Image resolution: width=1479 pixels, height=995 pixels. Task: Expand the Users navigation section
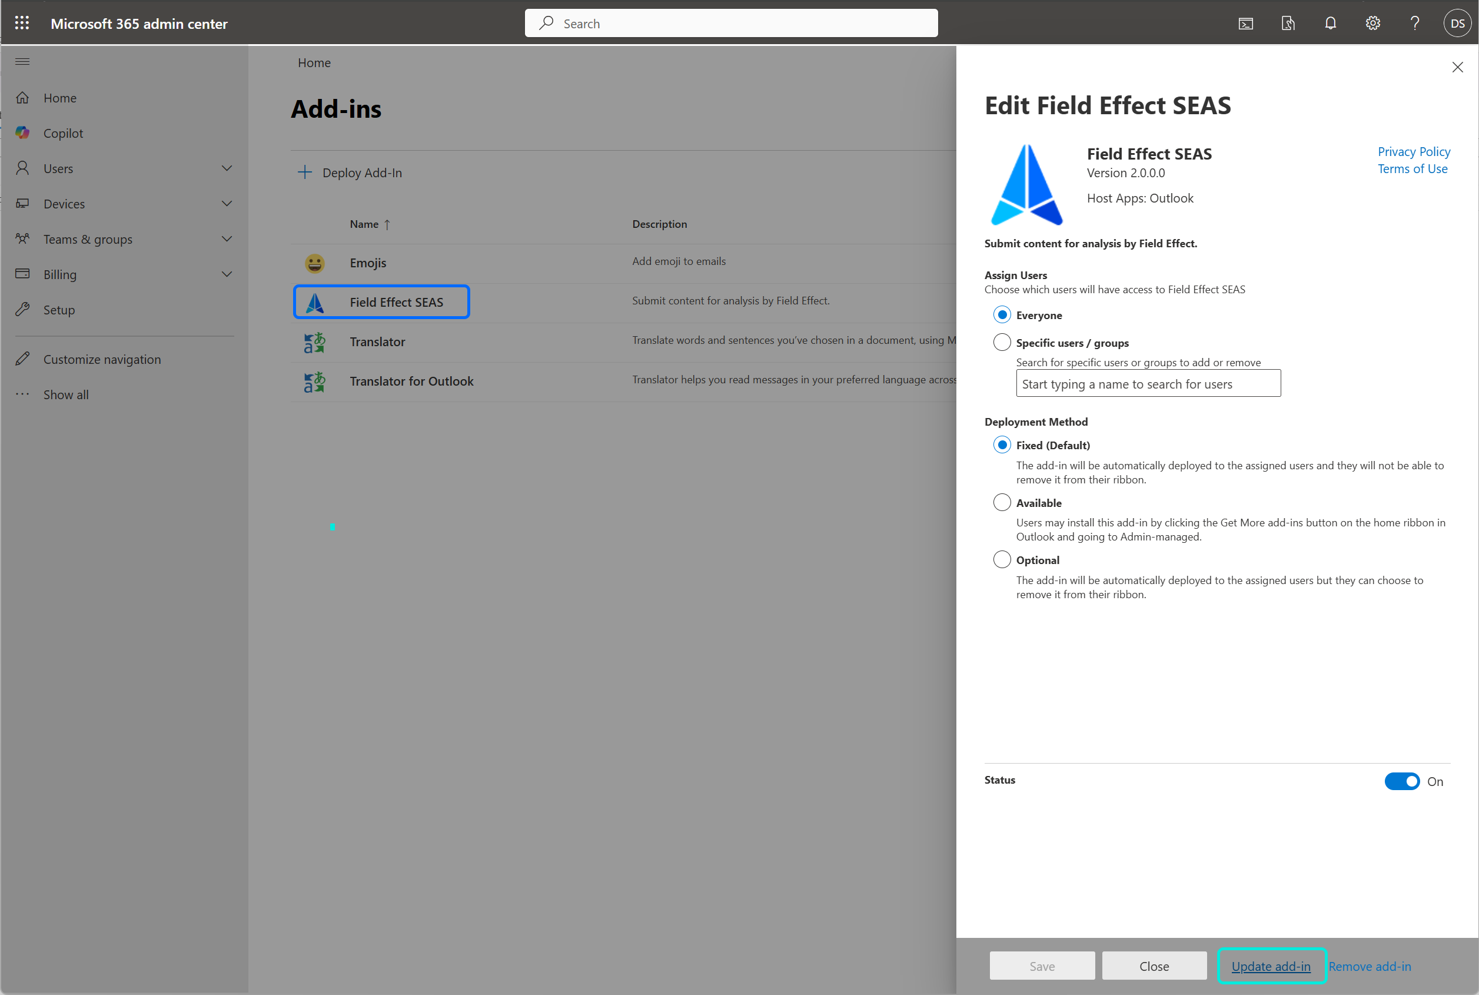[227, 168]
